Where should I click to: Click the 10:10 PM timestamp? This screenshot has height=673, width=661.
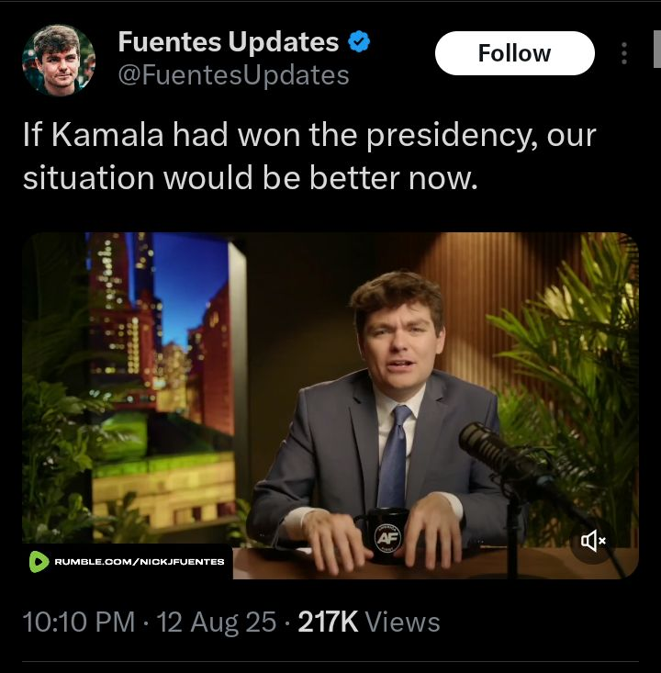[79, 623]
